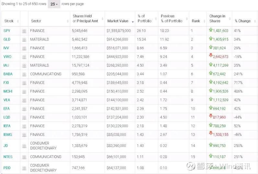
Task: Sort by Previous % of Portfolio column
Action: click(x=174, y=19)
